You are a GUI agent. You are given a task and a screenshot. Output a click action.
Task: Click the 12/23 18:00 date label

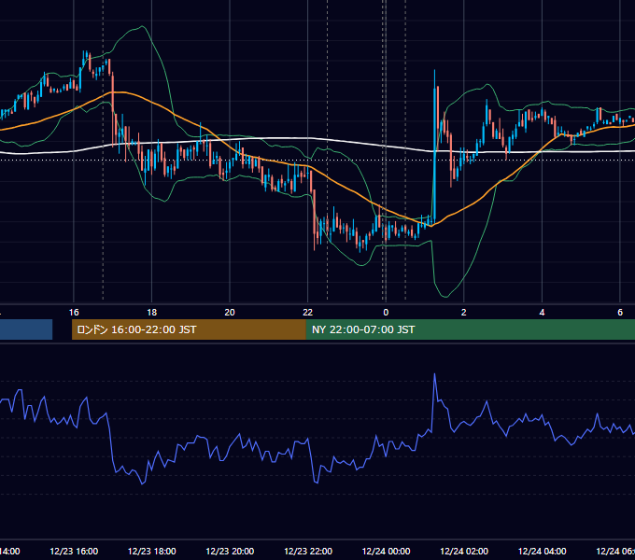[x=152, y=551]
